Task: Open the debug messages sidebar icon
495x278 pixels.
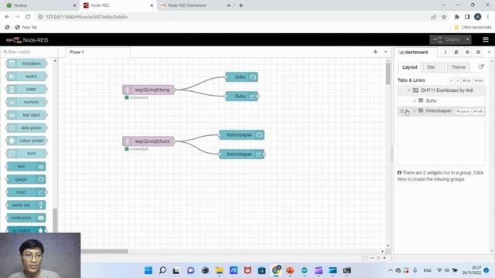Action: [x=467, y=53]
